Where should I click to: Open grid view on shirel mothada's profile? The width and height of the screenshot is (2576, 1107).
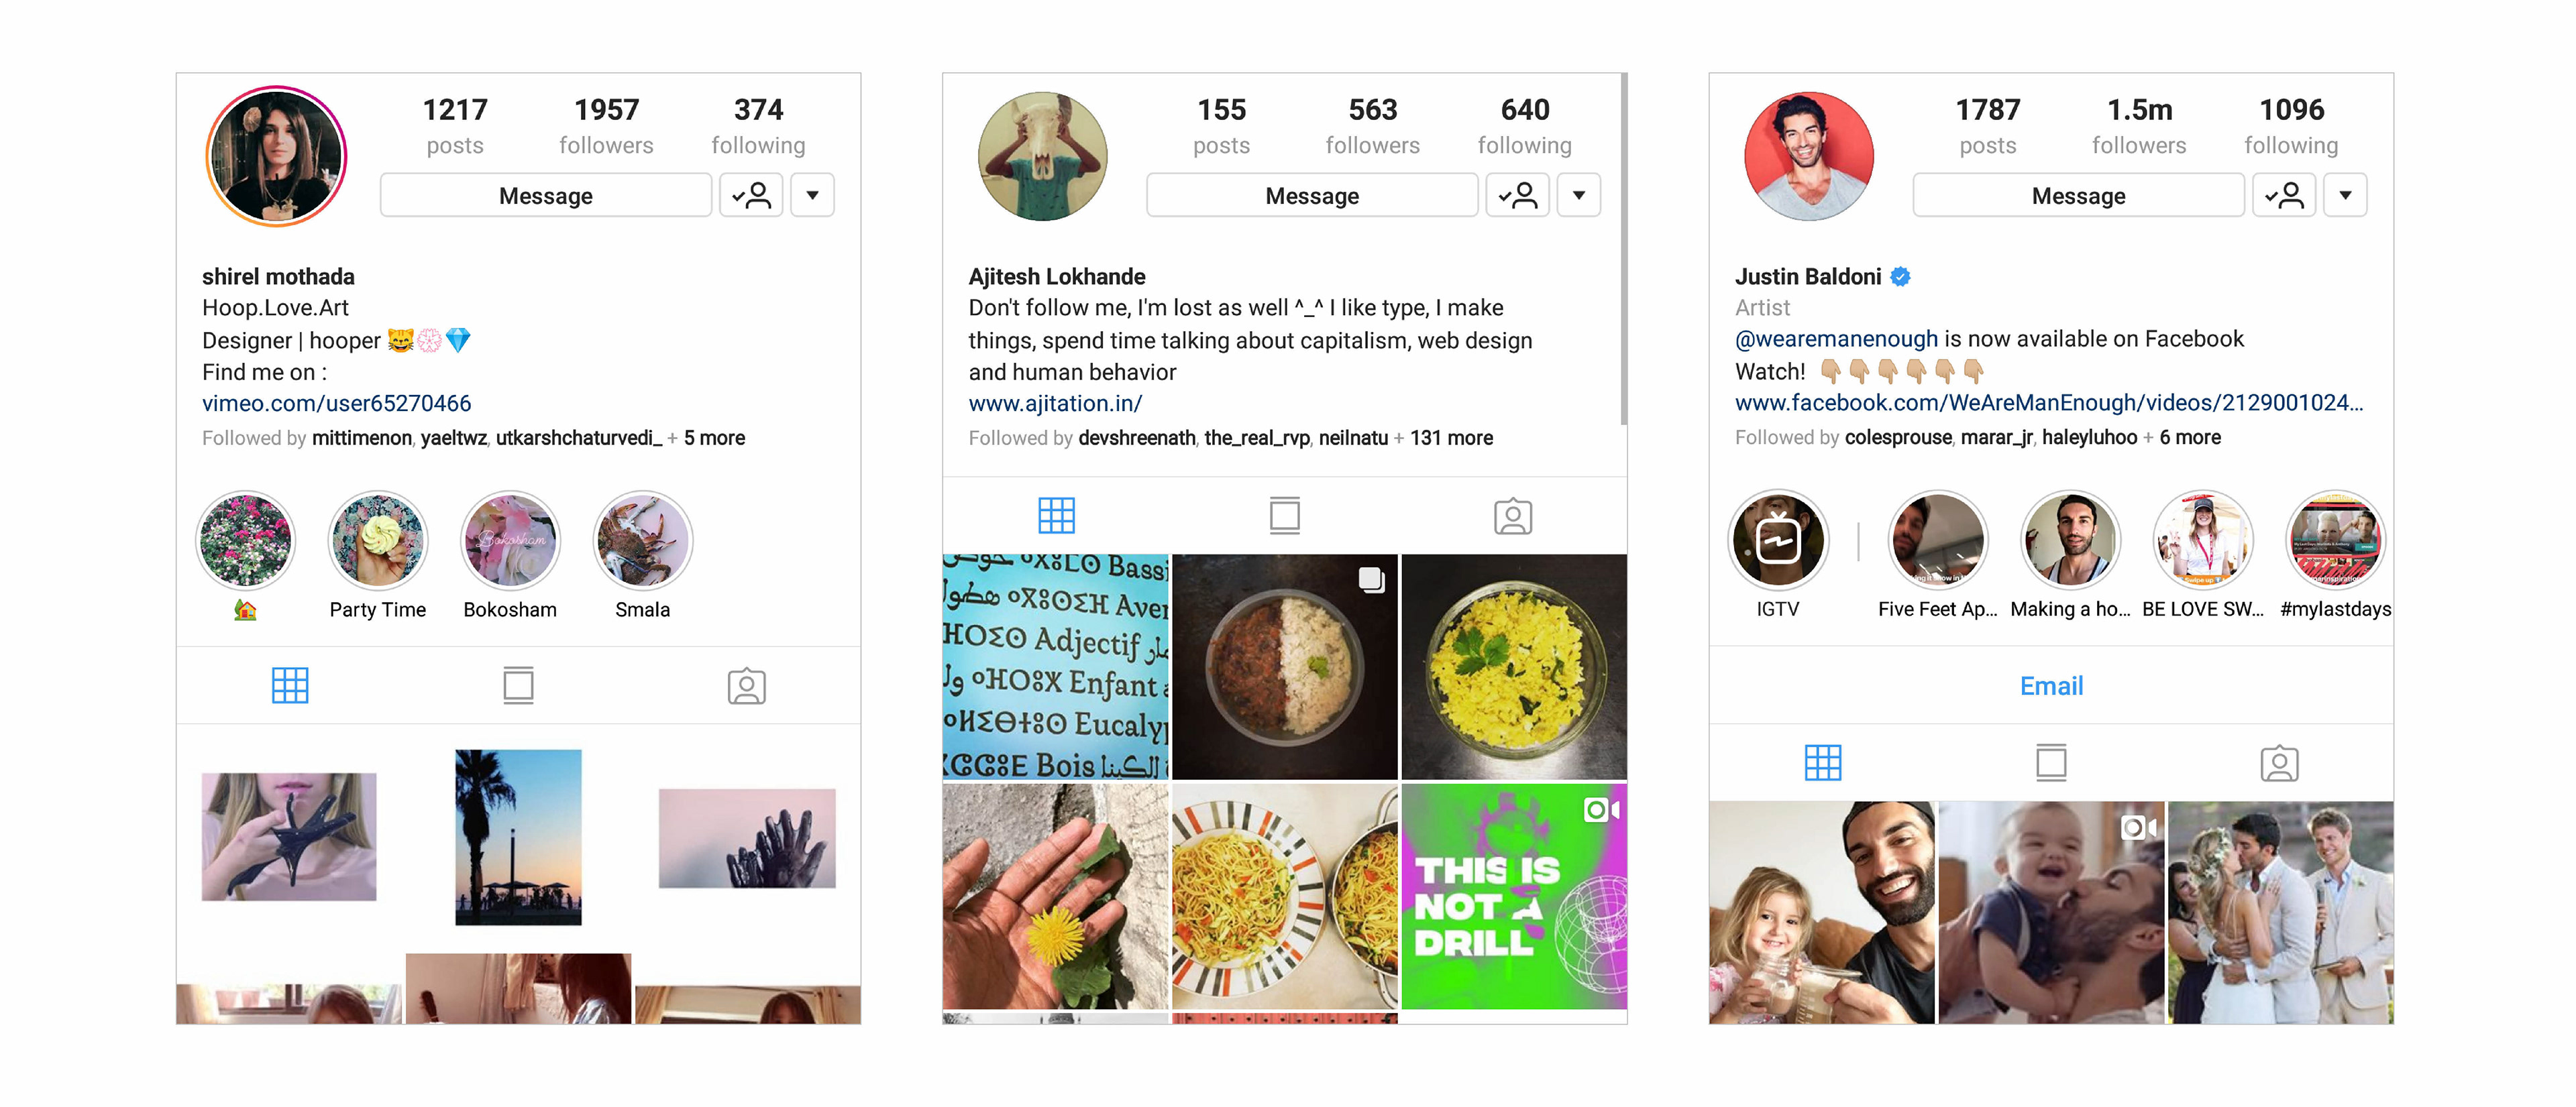[x=290, y=685]
